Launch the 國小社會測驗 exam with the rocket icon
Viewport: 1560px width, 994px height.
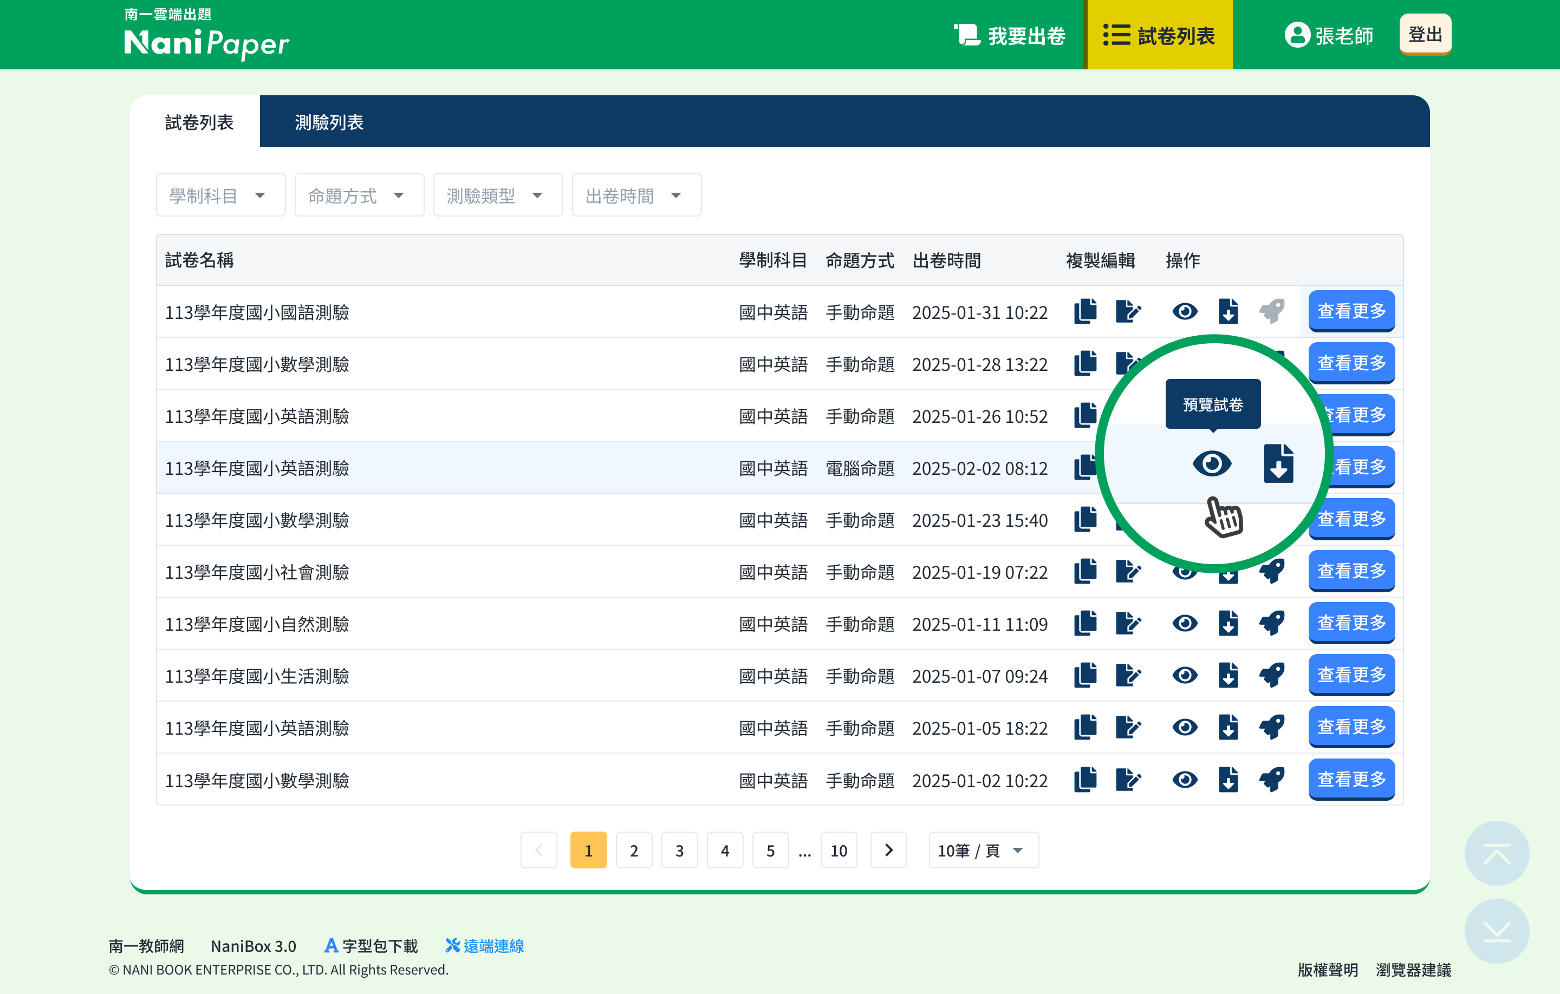(1272, 571)
